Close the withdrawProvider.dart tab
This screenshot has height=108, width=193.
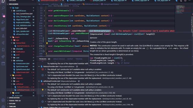[63, 1]
